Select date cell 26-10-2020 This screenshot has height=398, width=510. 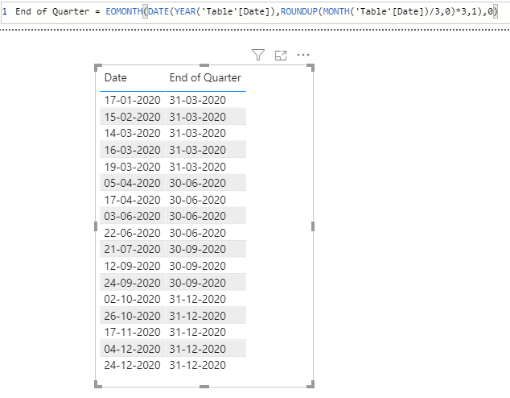pyautogui.click(x=132, y=316)
